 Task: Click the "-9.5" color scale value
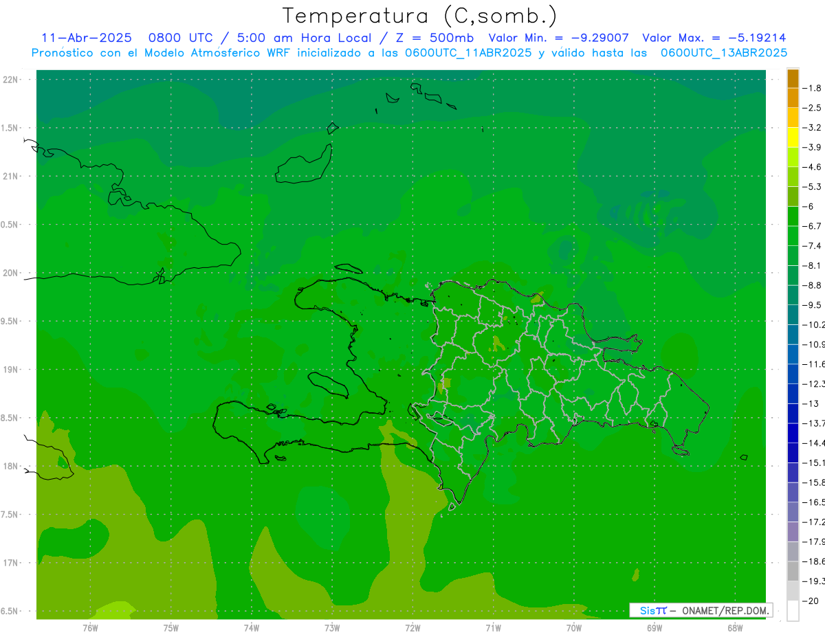[x=812, y=304]
